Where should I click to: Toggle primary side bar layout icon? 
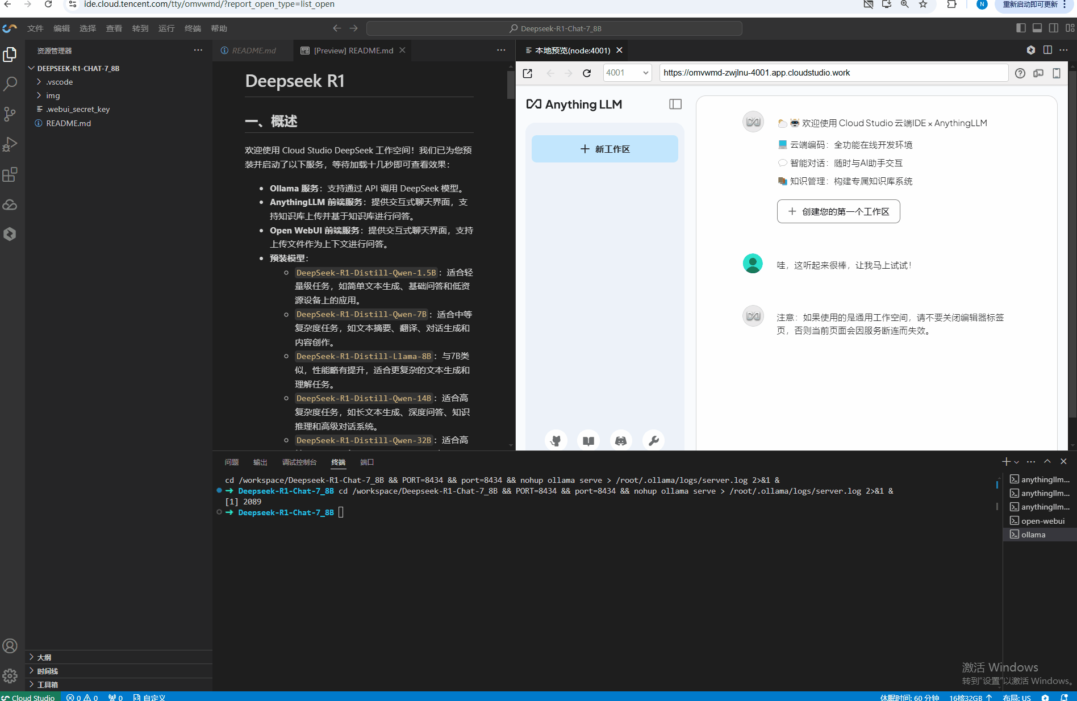tap(1021, 28)
